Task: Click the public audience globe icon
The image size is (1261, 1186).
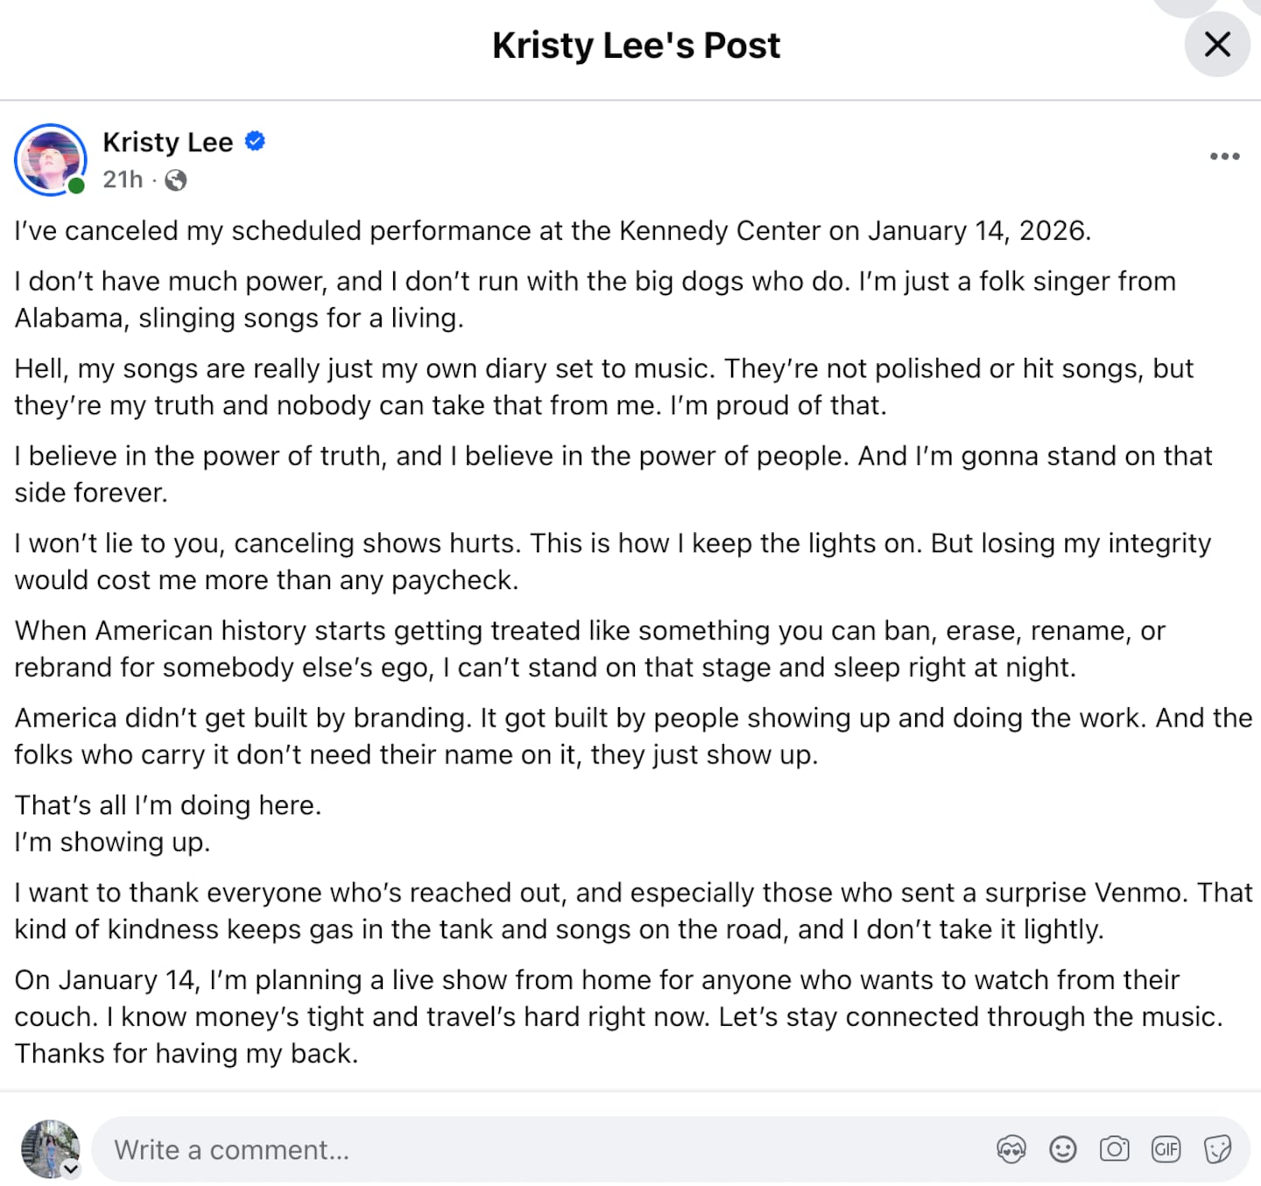Action: (x=174, y=182)
